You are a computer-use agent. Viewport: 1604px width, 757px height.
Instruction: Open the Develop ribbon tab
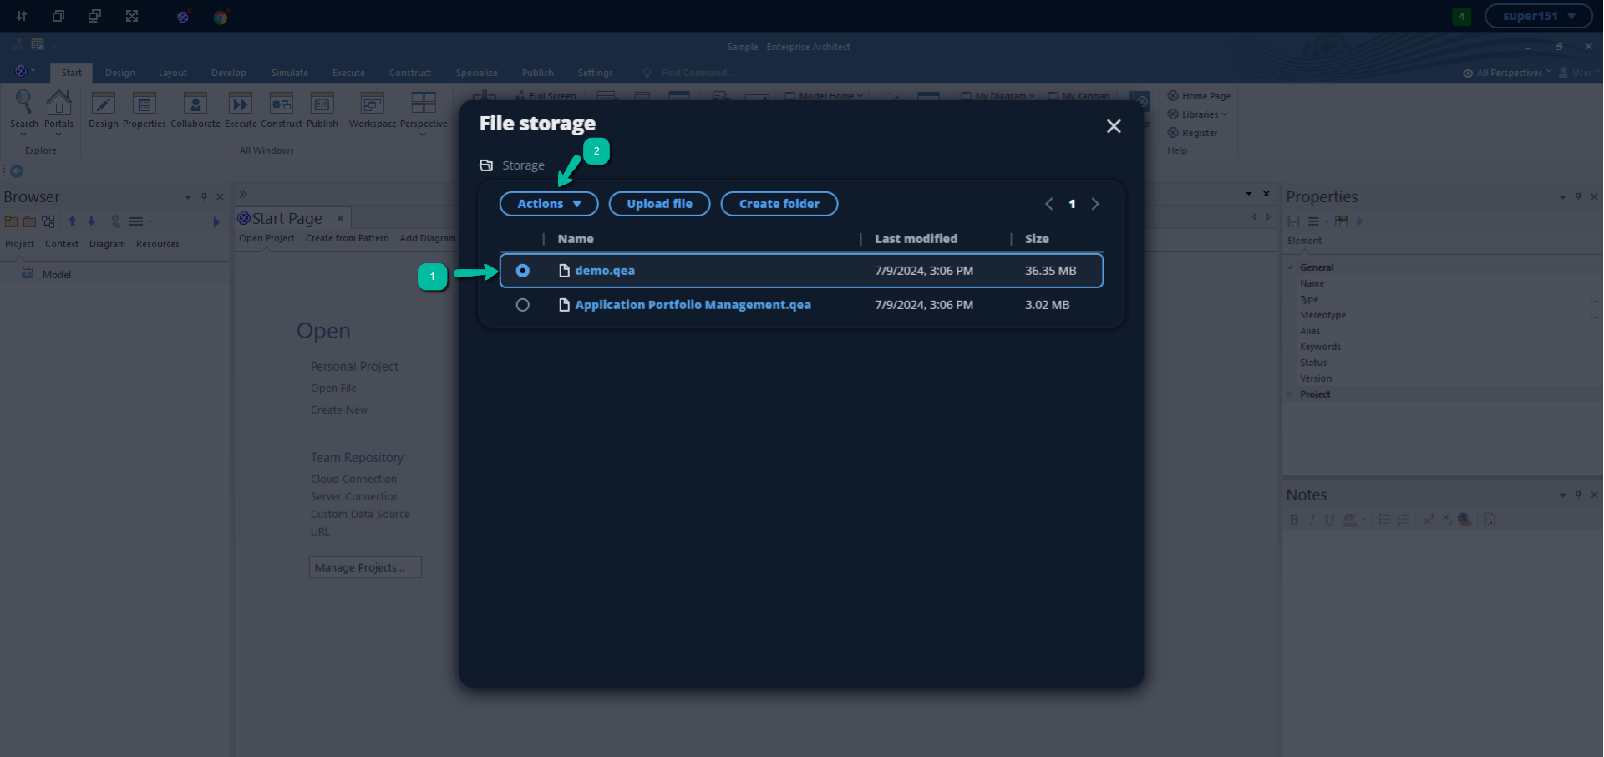[x=229, y=73]
